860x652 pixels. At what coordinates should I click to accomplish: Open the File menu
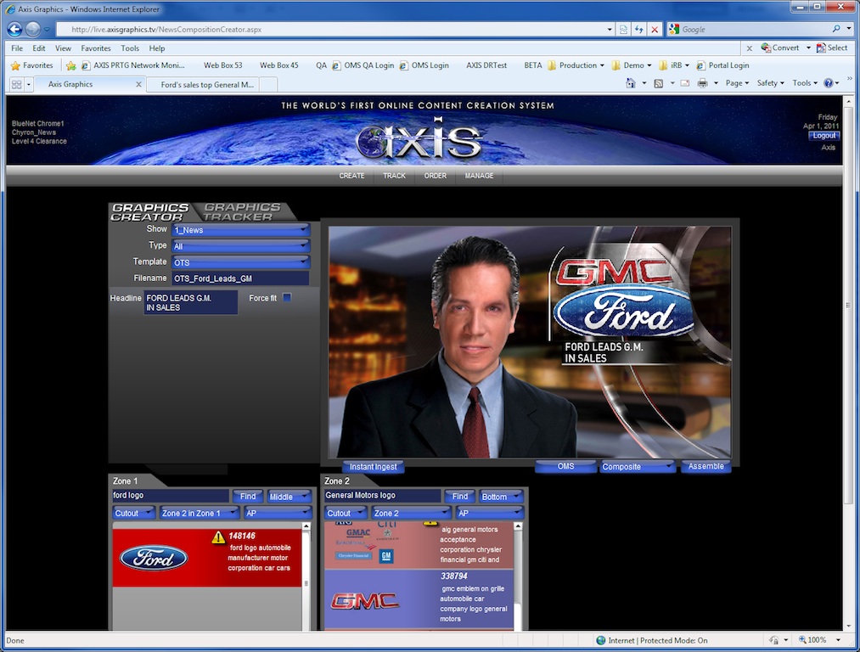[17, 48]
